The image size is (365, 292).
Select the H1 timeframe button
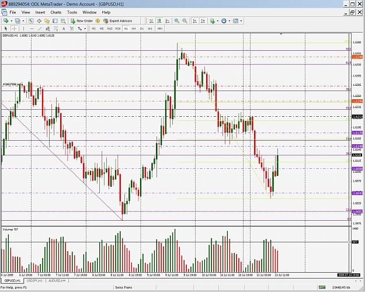pyautogui.click(x=126, y=29)
